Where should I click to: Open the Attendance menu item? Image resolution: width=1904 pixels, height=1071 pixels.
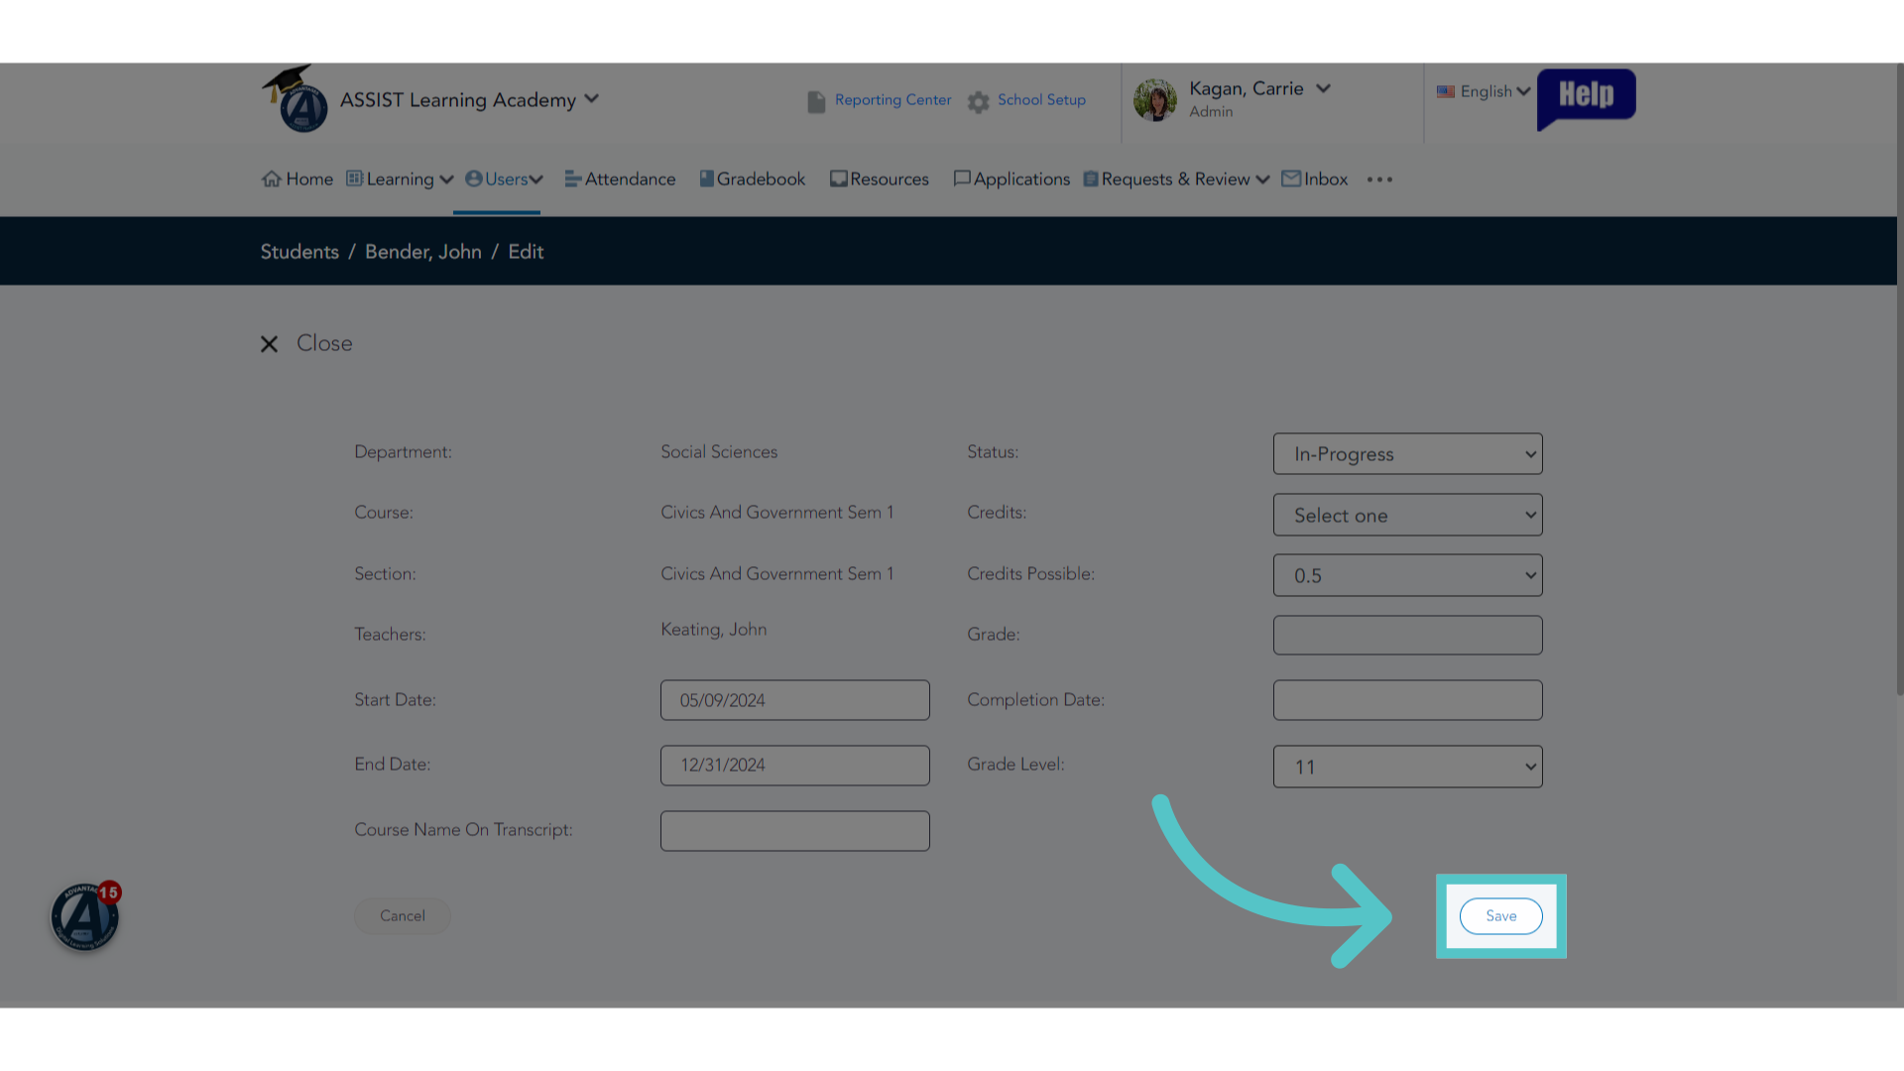pyautogui.click(x=621, y=179)
